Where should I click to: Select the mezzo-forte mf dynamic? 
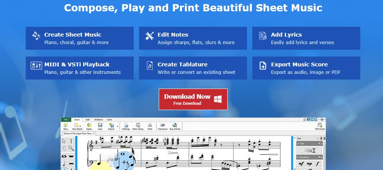[x=301, y=164]
